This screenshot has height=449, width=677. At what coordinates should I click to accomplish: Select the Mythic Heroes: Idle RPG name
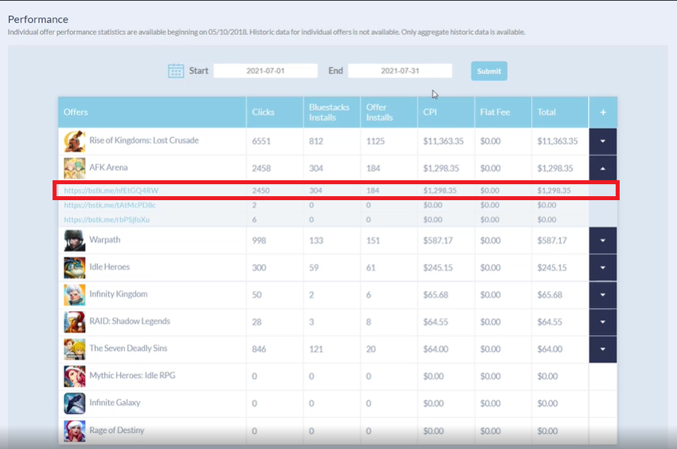click(132, 376)
